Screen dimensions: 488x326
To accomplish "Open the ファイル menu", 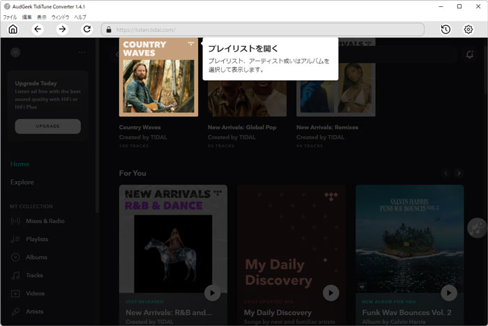I will pyautogui.click(x=10, y=17).
